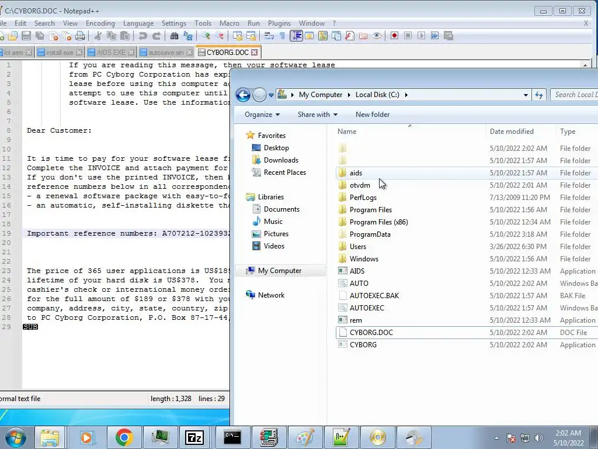Open the Macro menu
Image resolution: width=598 pixels, height=449 pixels.
click(229, 23)
